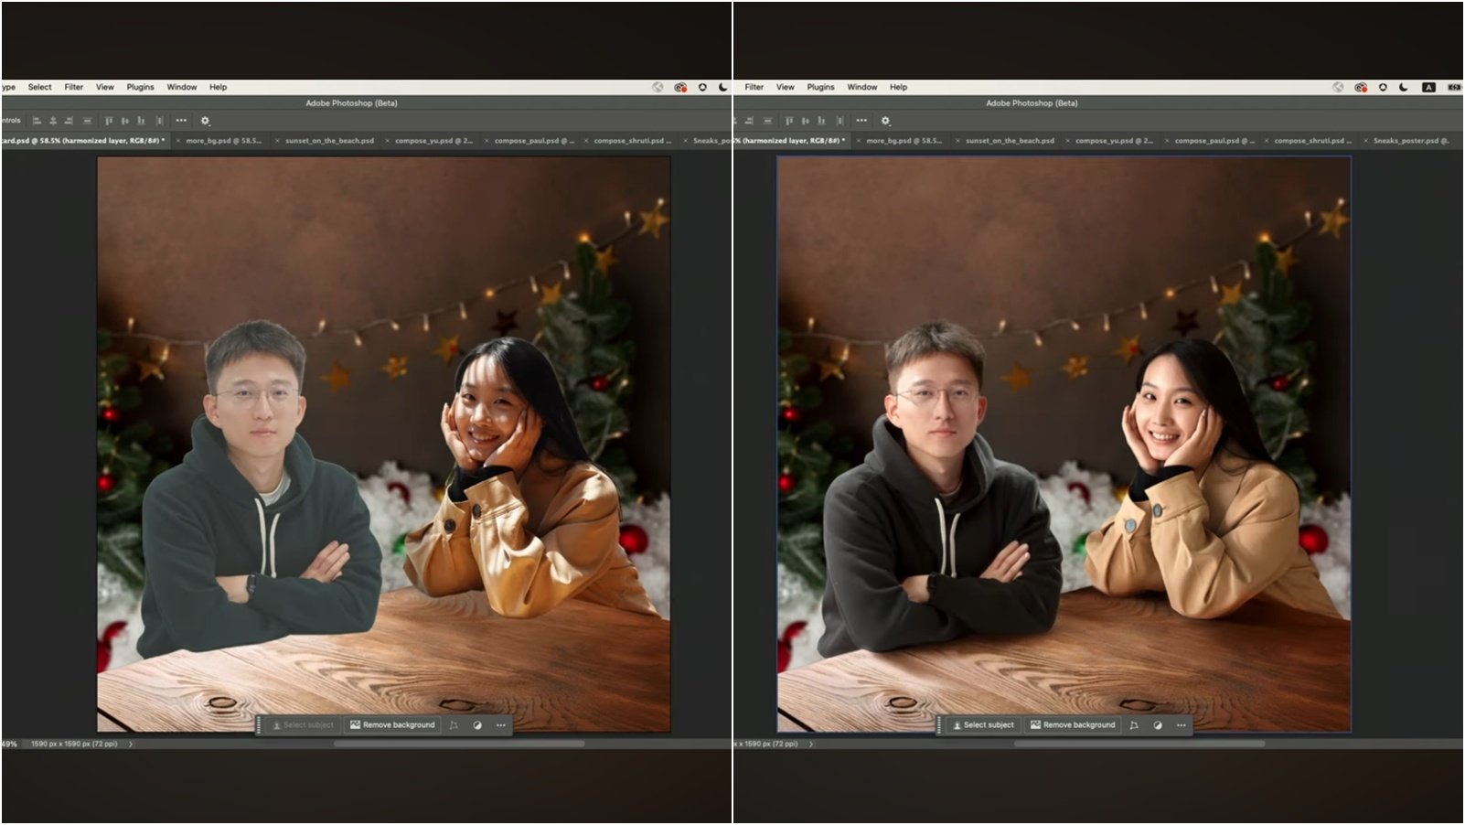Click Select subject button in right window
1465x825 pixels.
click(x=982, y=724)
